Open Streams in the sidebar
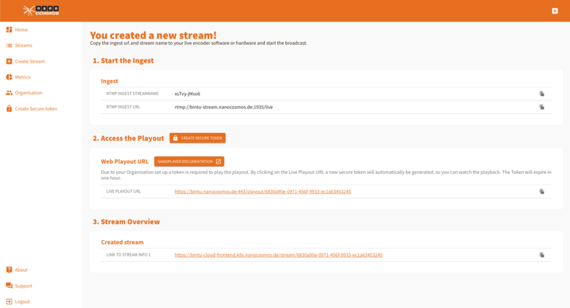The width and height of the screenshot is (570, 308). point(23,46)
